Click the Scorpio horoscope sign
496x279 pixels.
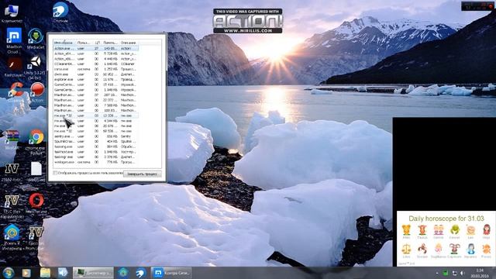tap(422, 250)
